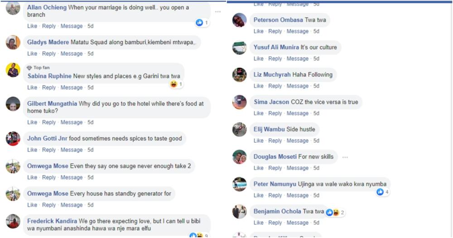
Task: Click the thumbs-up reaction on Allan Ochieng's comment
Action: click(x=199, y=23)
